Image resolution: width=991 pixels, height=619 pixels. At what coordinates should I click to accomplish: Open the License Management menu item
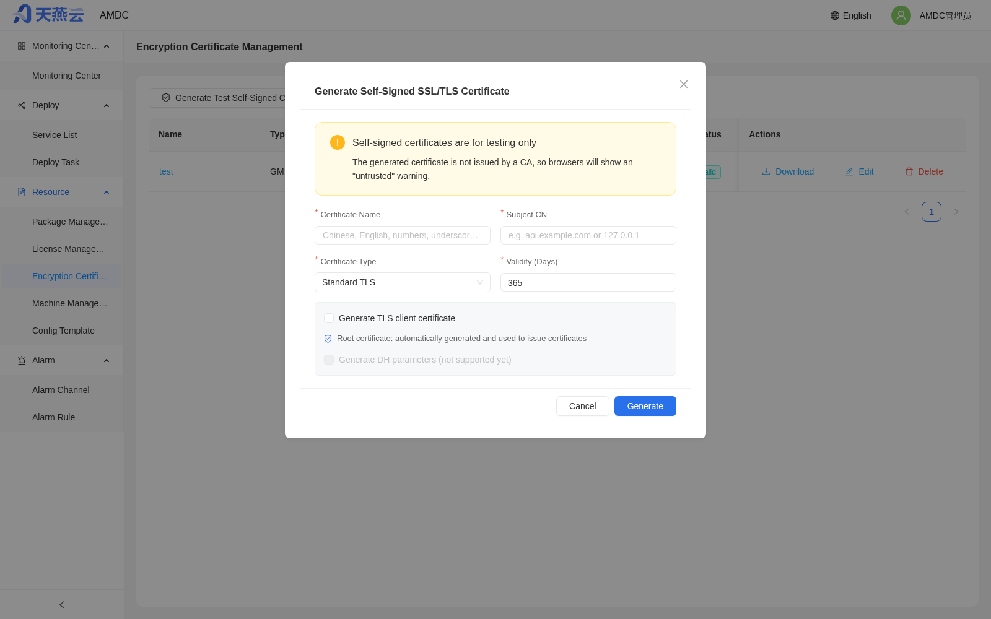click(62, 249)
